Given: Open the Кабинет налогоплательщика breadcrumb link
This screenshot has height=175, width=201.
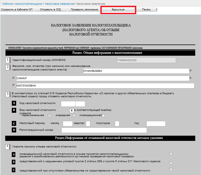Looking at the screenshot, I should click(22, 4).
